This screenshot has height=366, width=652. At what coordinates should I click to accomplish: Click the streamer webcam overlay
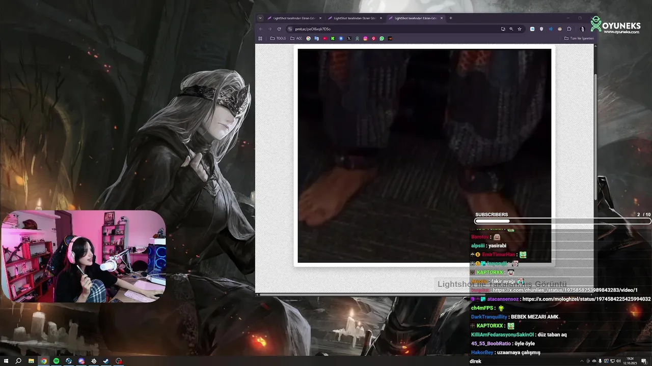tap(84, 257)
